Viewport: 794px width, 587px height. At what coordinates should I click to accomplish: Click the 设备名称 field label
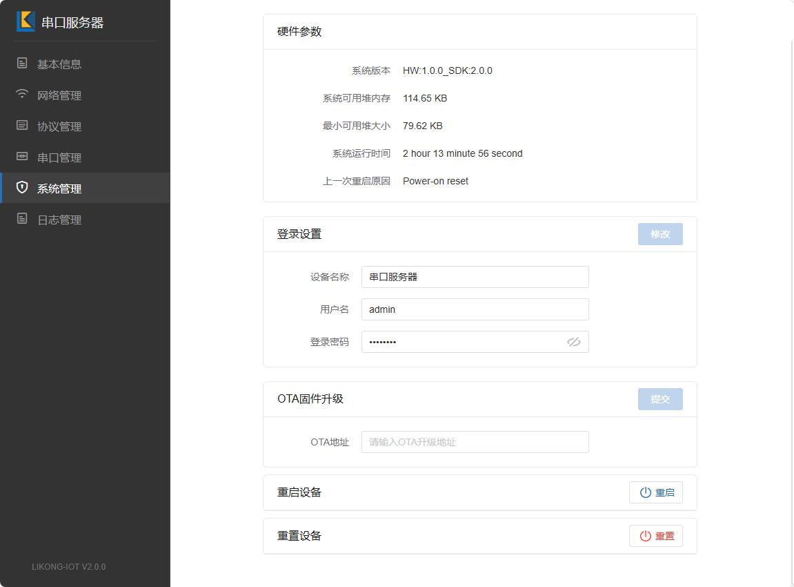pyautogui.click(x=330, y=277)
